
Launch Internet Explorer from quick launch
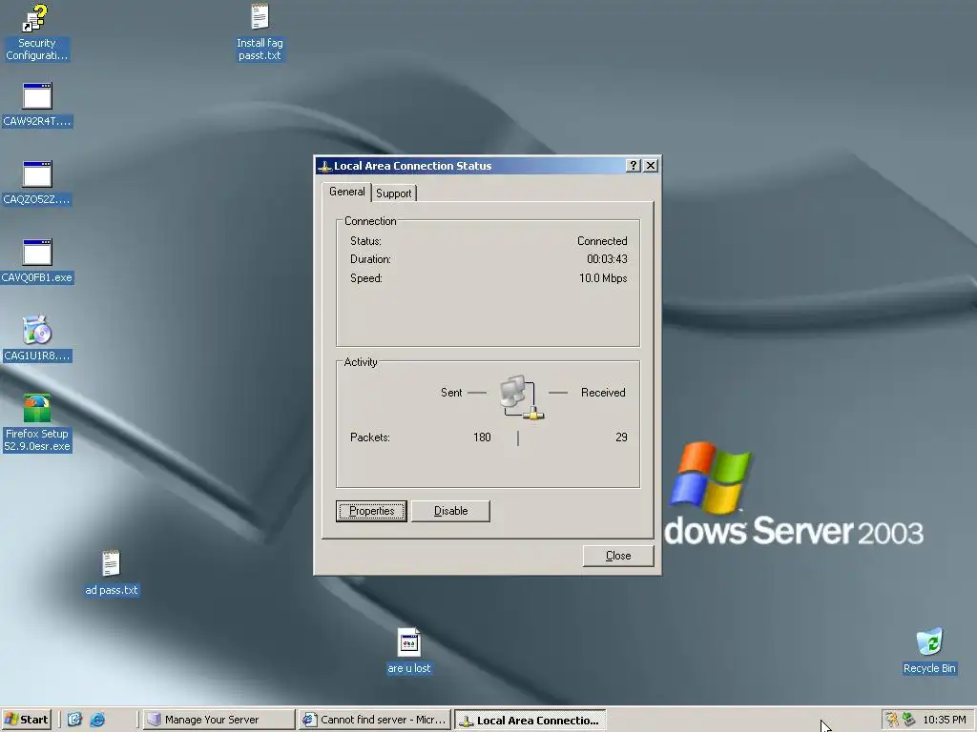98,720
